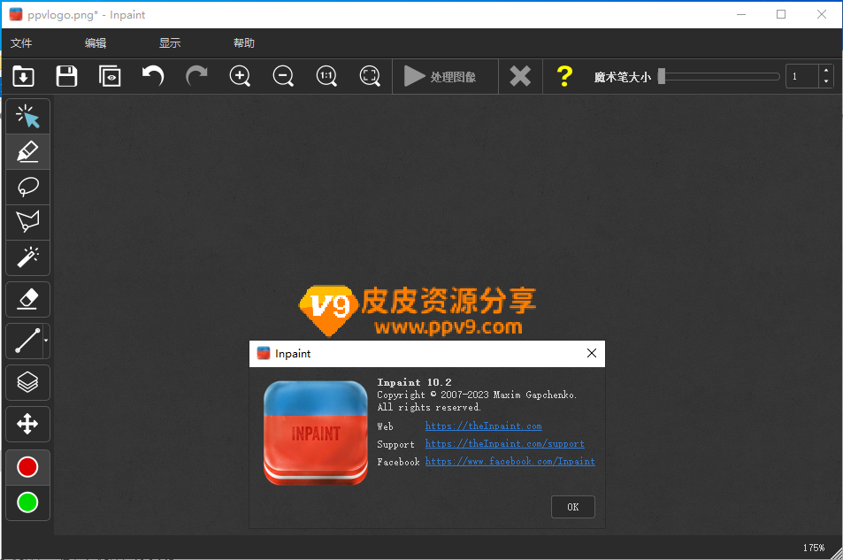This screenshot has height=560, width=843.
Task: Open the Facebook Inpaint page link
Action: (510, 461)
